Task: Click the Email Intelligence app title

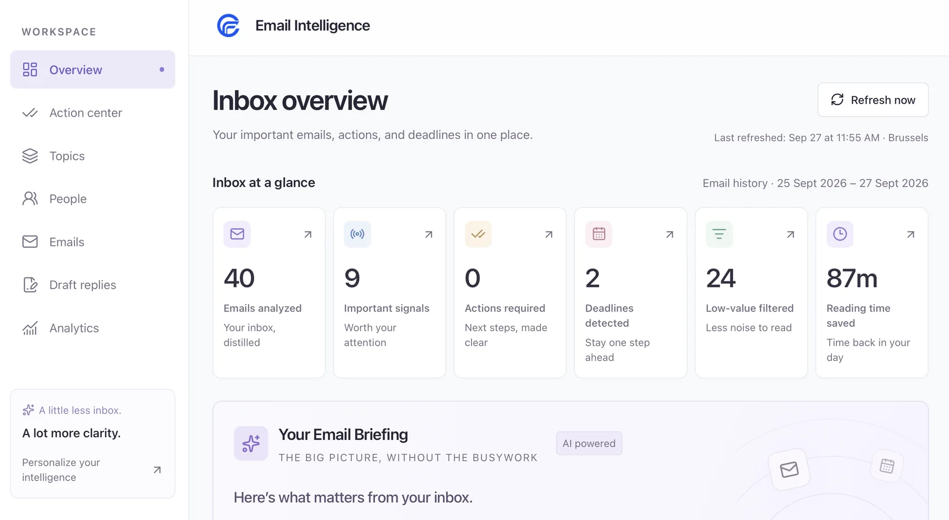Action: tap(313, 25)
